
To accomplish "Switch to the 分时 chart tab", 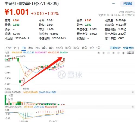I will pyautogui.click(x=9, y=48).
